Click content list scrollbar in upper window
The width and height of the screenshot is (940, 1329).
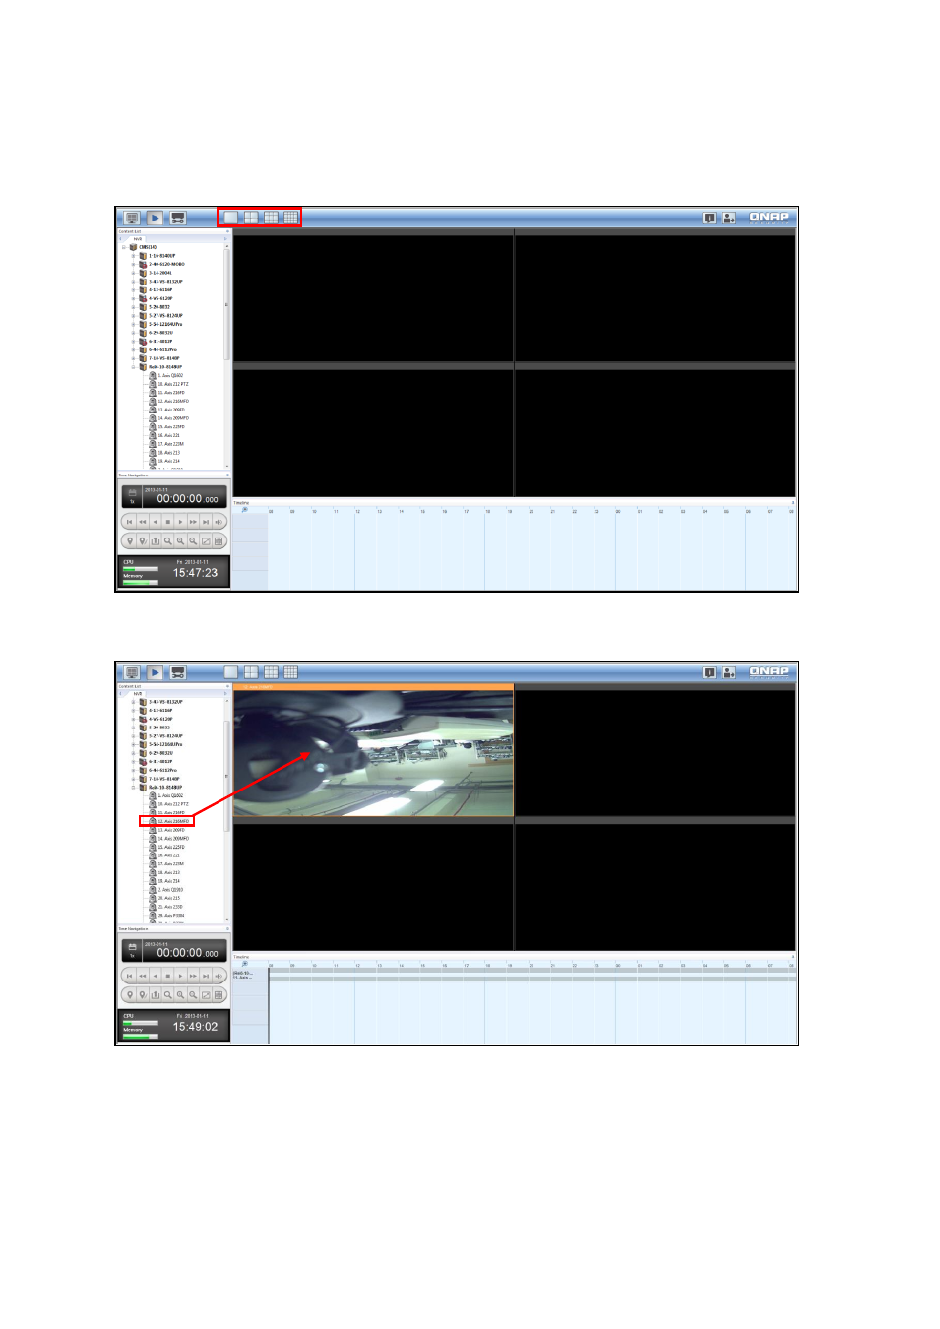[227, 305]
